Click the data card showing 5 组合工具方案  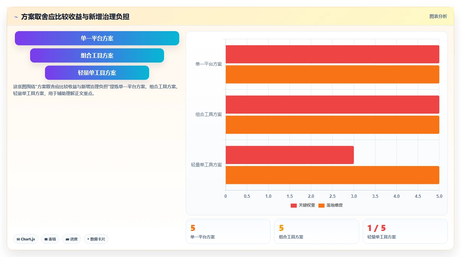317,231
